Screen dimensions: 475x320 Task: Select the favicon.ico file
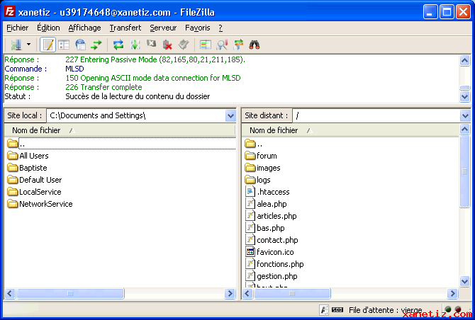coord(269,252)
